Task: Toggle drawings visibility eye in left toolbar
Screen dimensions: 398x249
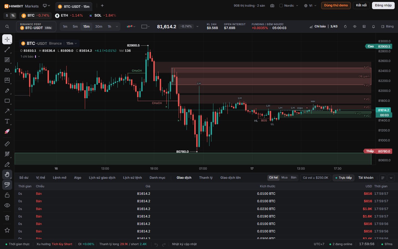Action: pos(7,205)
